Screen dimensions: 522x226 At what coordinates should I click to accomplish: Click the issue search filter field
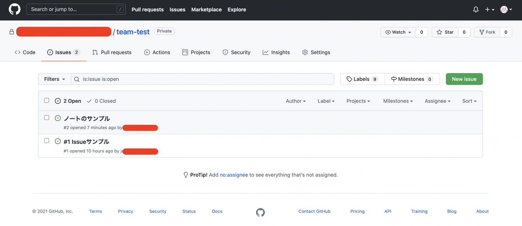click(204, 79)
